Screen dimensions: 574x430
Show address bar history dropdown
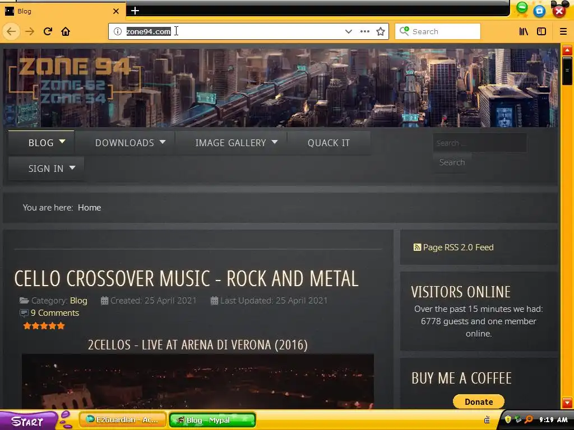(349, 31)
